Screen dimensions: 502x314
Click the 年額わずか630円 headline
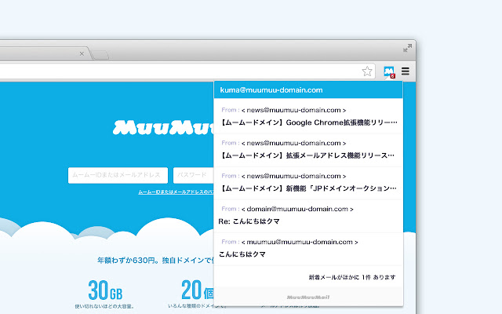[x=155, y=260]
